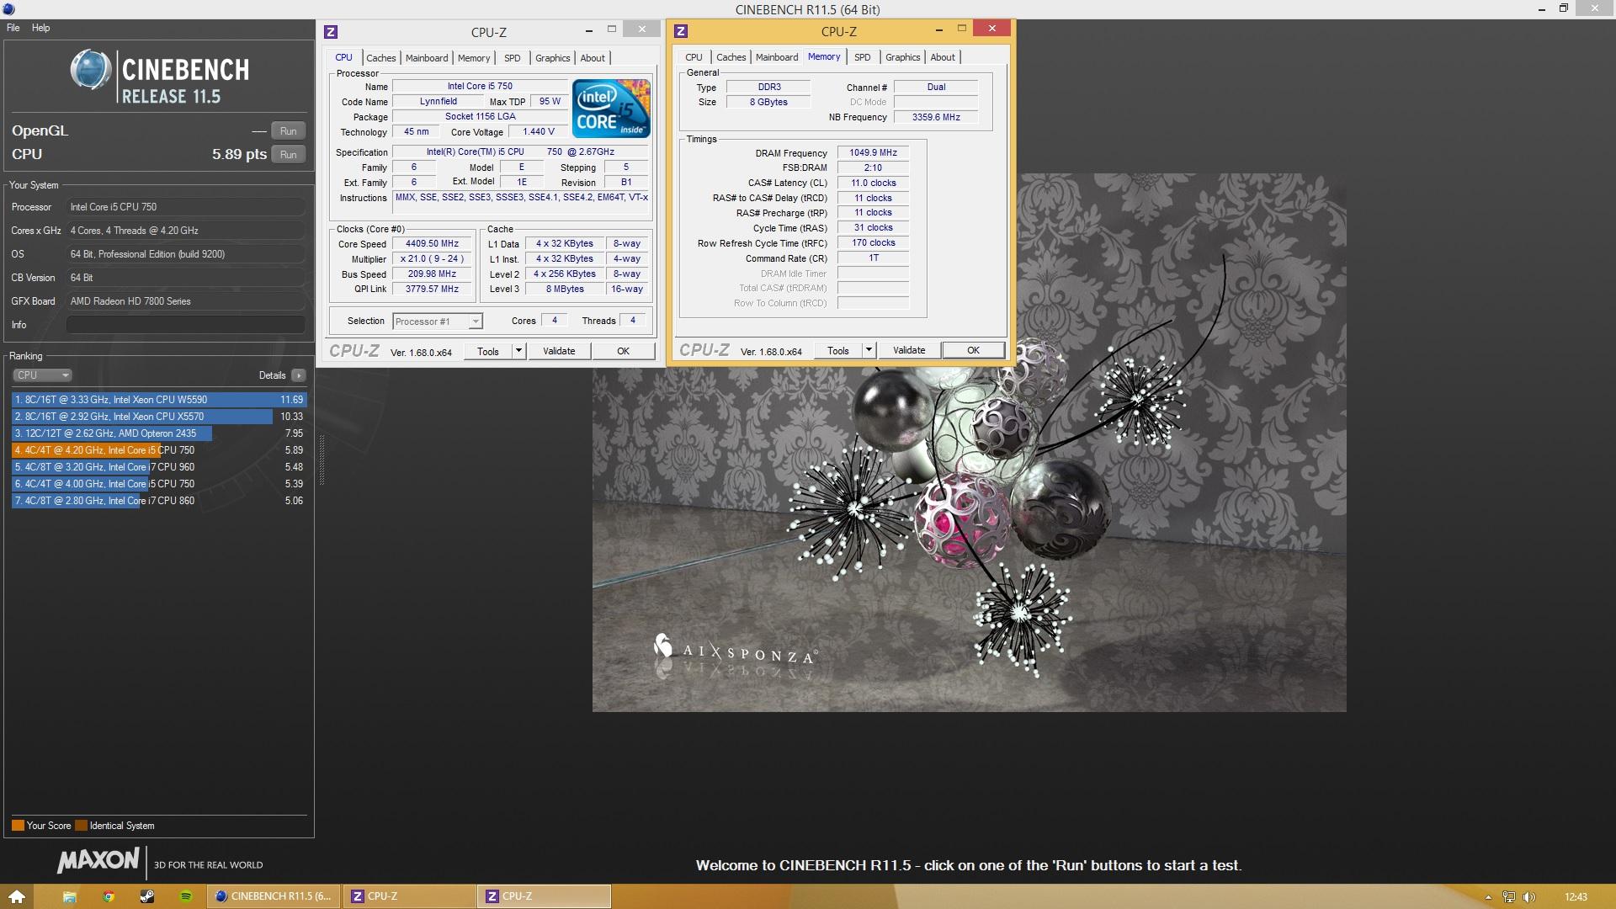Click OK in Memory CPU-Z window
This screenshot has height=909, width=1616.
tap(974, 351)
